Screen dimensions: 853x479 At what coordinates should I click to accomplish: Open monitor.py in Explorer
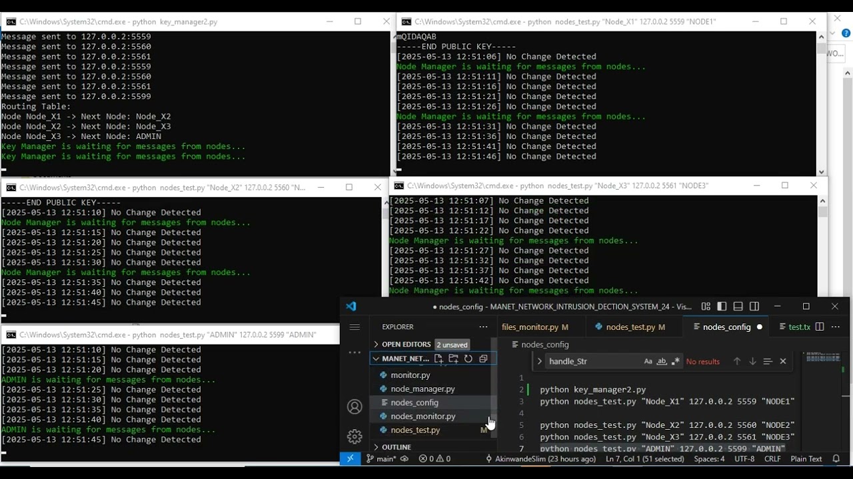[430, 375]
